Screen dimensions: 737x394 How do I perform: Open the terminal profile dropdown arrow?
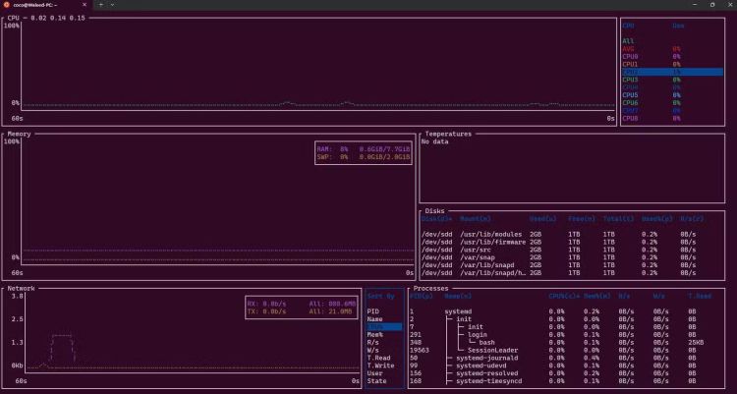coord(112,5)
